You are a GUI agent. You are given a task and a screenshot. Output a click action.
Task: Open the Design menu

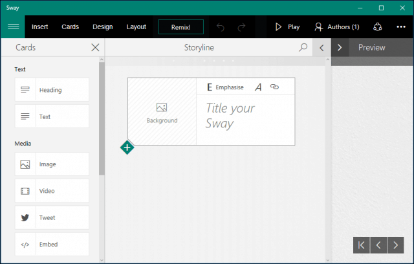tap(103, 27)
